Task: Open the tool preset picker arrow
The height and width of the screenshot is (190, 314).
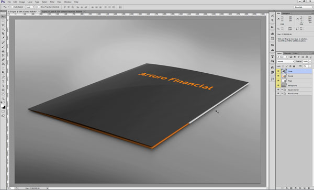Action: 8,7
